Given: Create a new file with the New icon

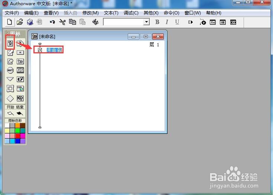Looking at the screenshot, I should coord(10,22).
